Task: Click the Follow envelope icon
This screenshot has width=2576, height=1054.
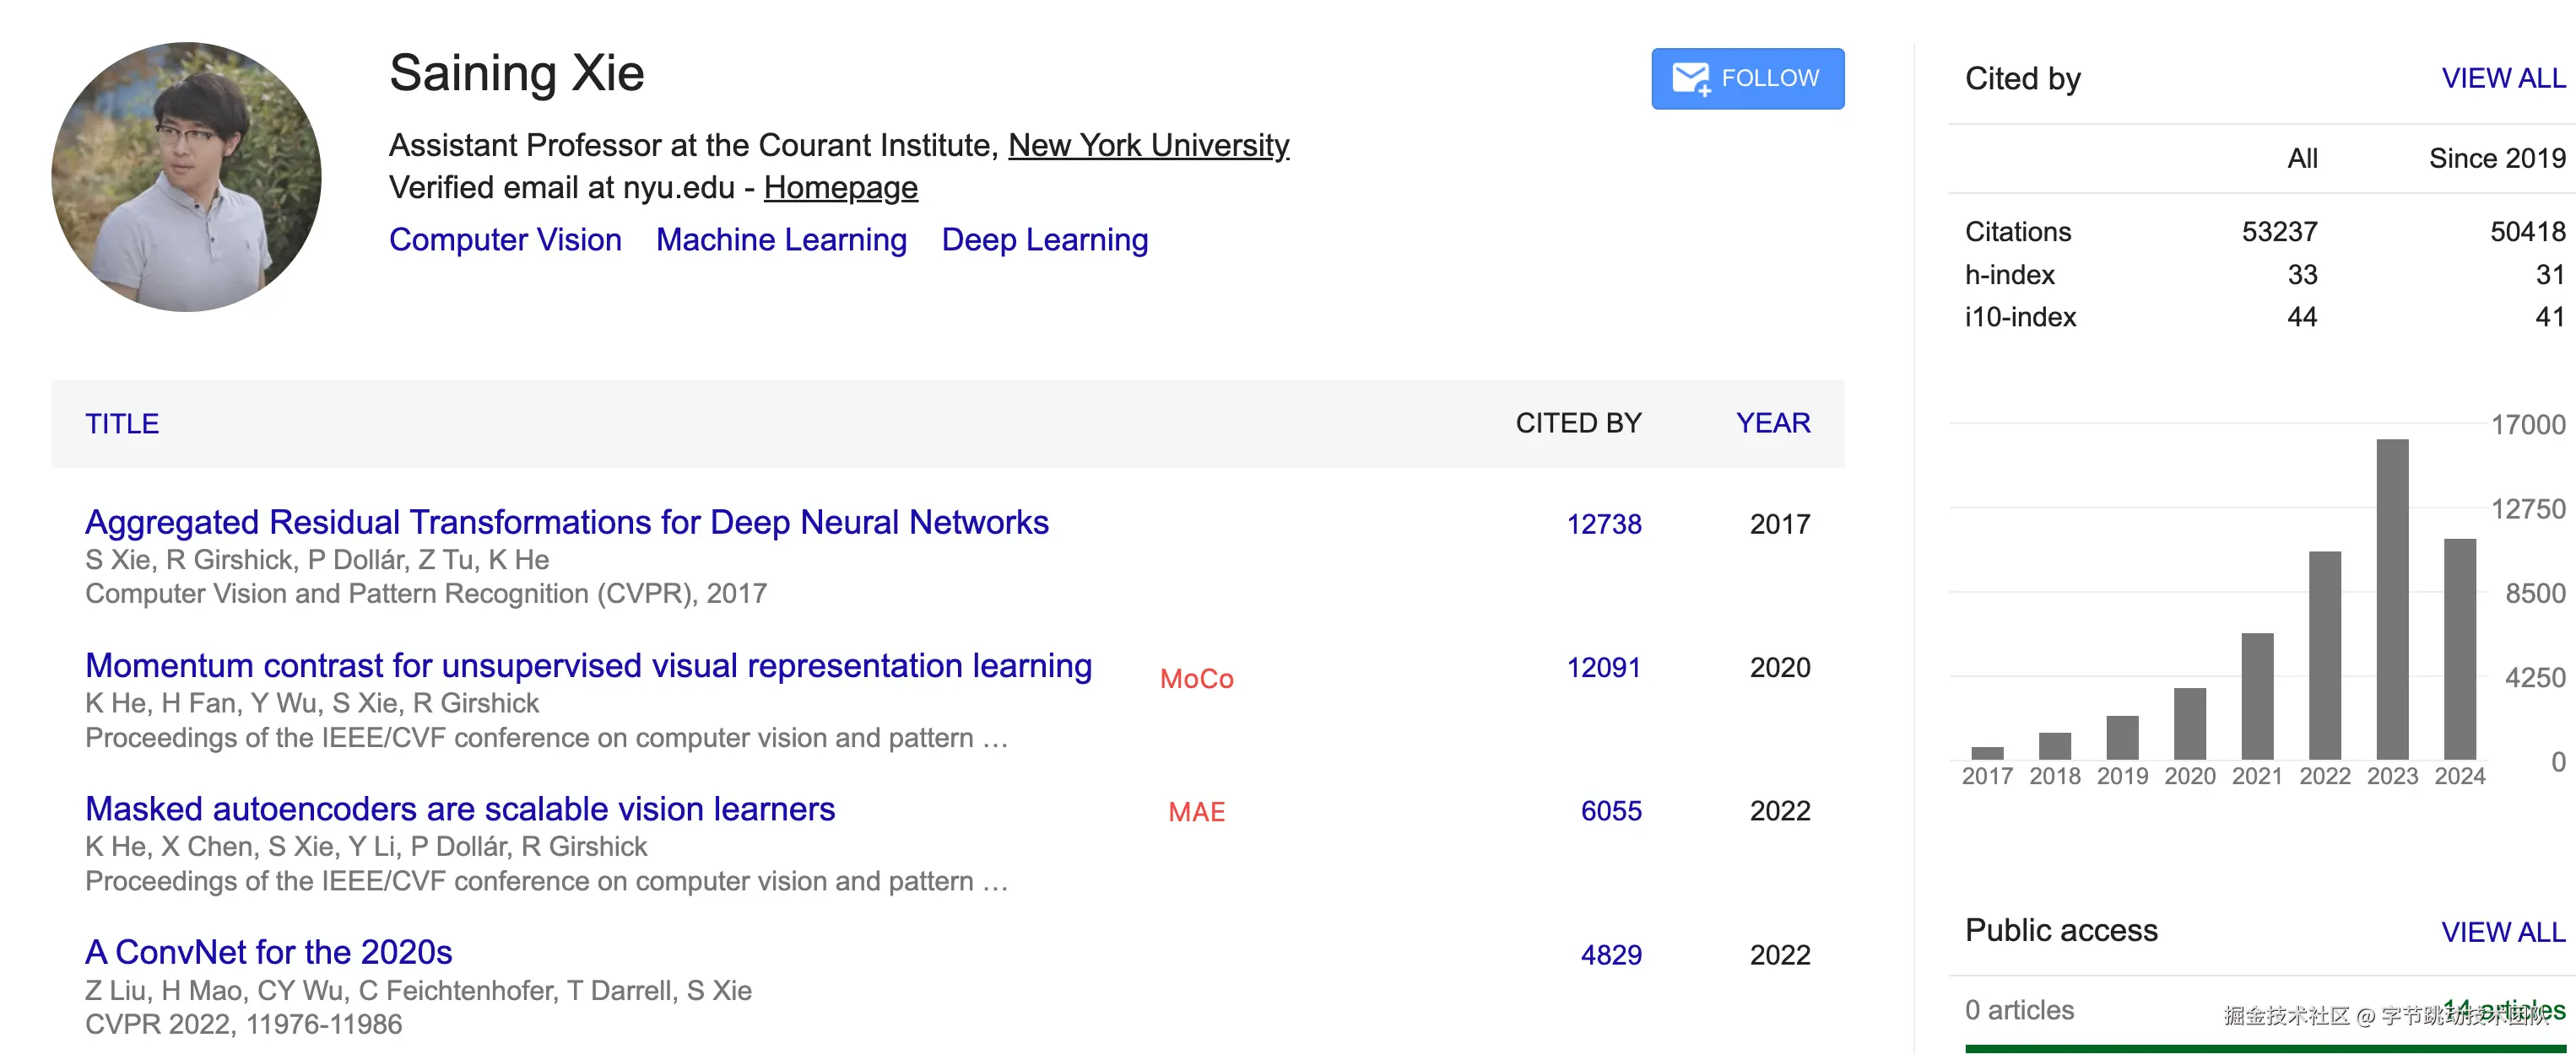Action: click(1691, 79)
